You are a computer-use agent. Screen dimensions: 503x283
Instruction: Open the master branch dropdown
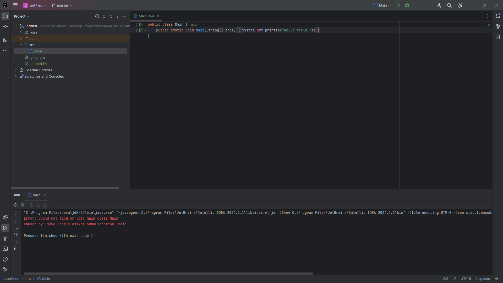pyautogui.click(x=62, y=5)
